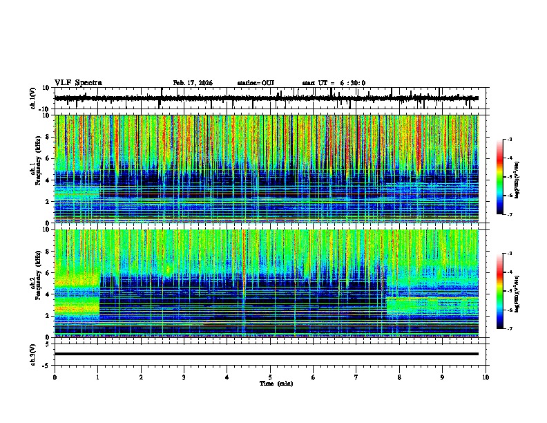Select the date "Feb. 17, 2026"

pos(193,83)
